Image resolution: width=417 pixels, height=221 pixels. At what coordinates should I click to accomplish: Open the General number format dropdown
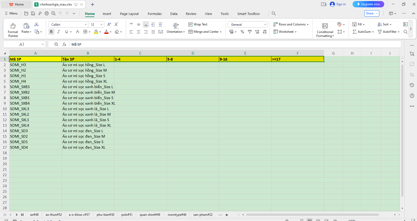coord(265,24)
